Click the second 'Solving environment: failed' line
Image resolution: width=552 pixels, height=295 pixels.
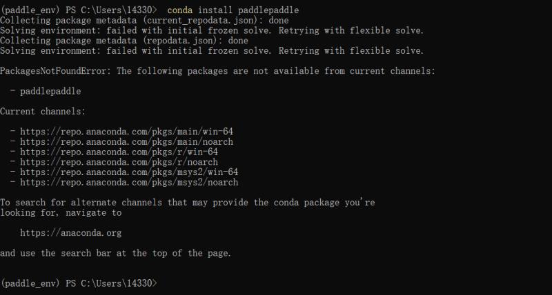tap(212, 50)
